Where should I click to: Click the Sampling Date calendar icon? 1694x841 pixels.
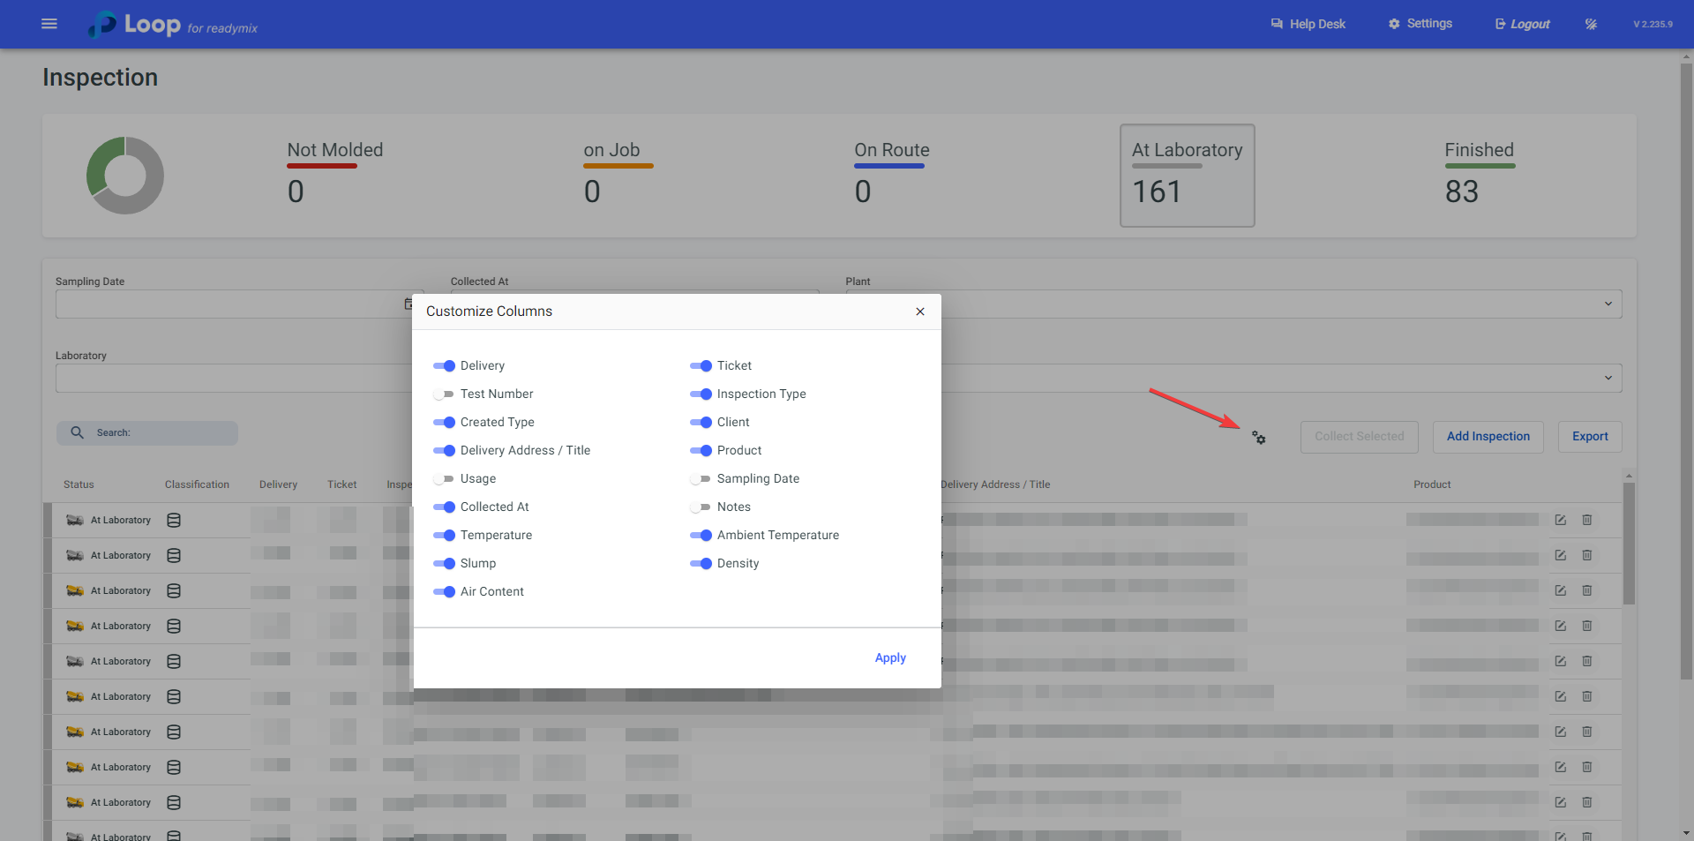tap(409, 304)
